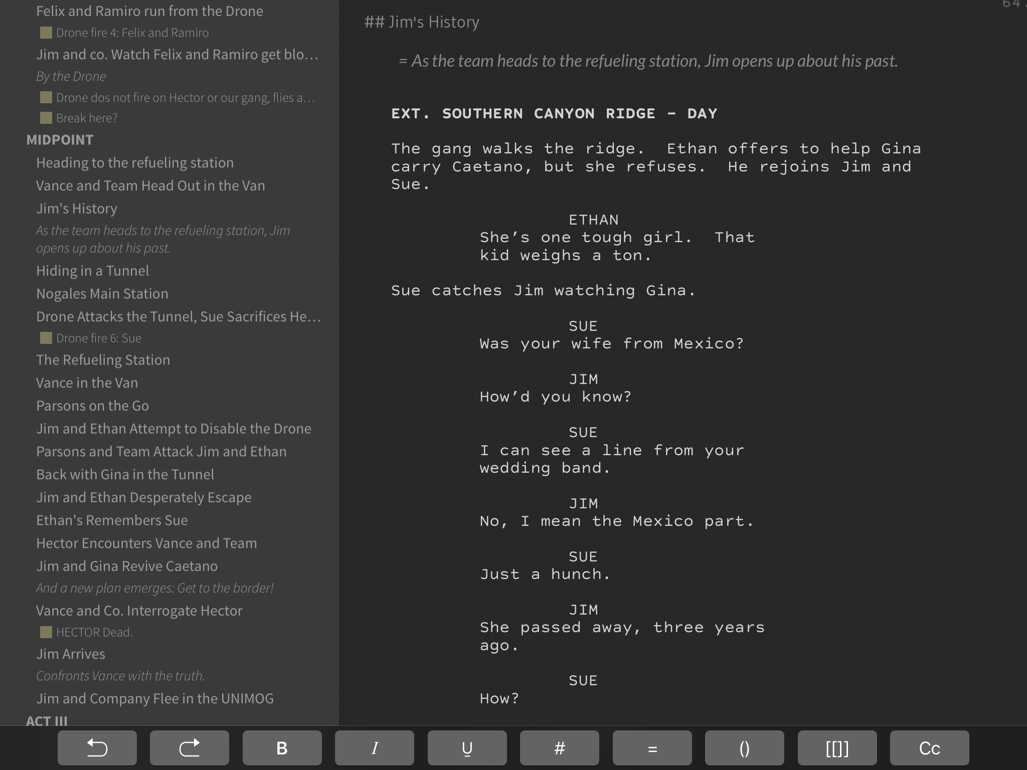Click the 'EXT. SOUTHERN CANYON RIDGE - DAY' scene heading
The width and height of the screenshot is (1027, 770).
click(x=554, y=114)
